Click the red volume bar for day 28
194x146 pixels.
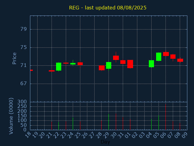101,125
